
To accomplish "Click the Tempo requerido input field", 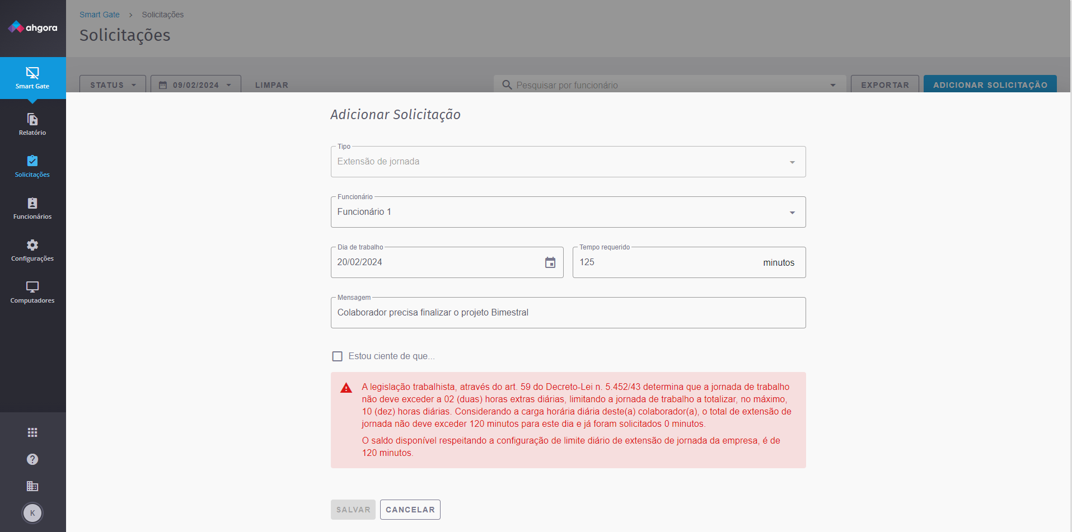I will [689, 262].
